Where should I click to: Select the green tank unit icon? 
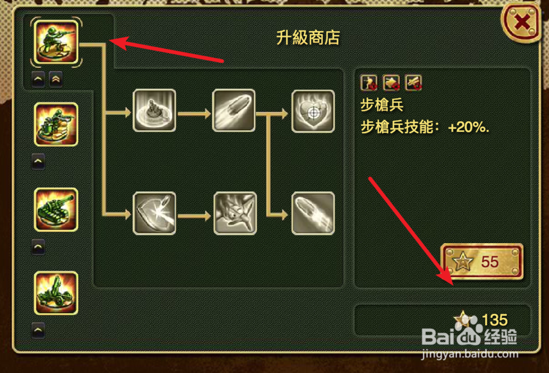[x=56, y=210]
